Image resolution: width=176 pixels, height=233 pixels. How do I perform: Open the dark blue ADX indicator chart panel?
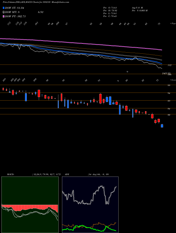pyautogui.click(x=90, y=205)
